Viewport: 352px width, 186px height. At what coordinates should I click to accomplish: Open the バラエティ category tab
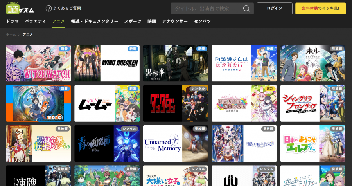[x=35, y=21]
